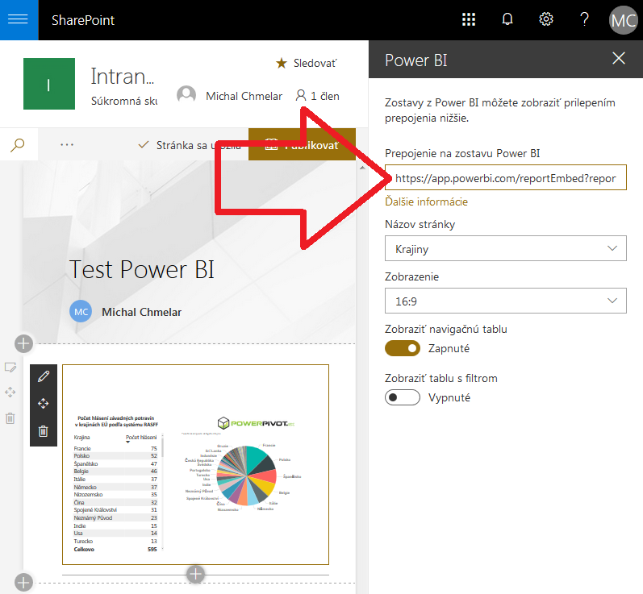Turn on the filter pane toggle
This screenshot has height=594, width=643.
403,397
